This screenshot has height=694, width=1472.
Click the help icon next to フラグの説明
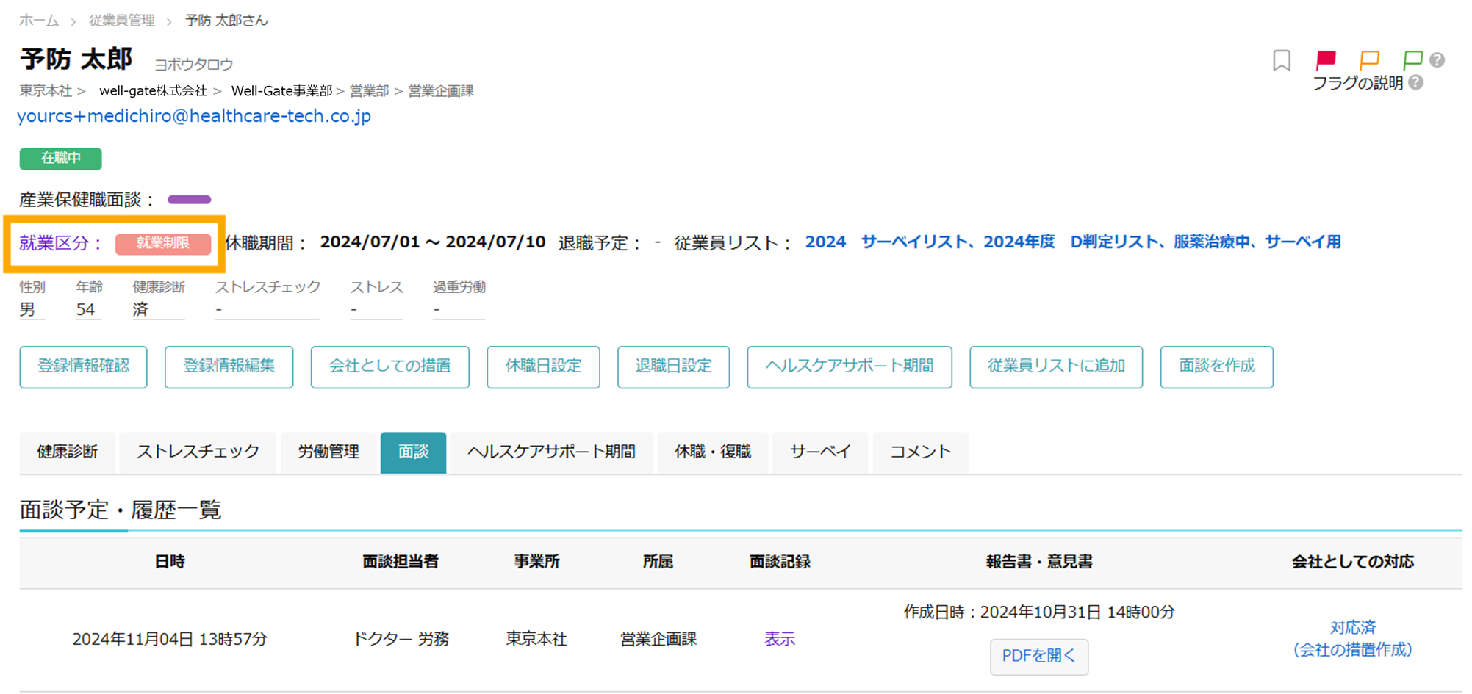coord(1416,83)
